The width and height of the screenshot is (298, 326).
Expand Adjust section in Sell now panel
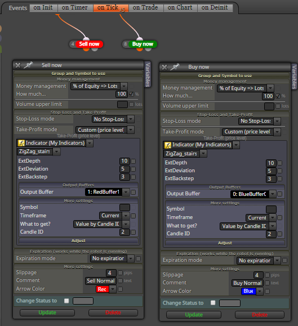click(x=78, y=241)
